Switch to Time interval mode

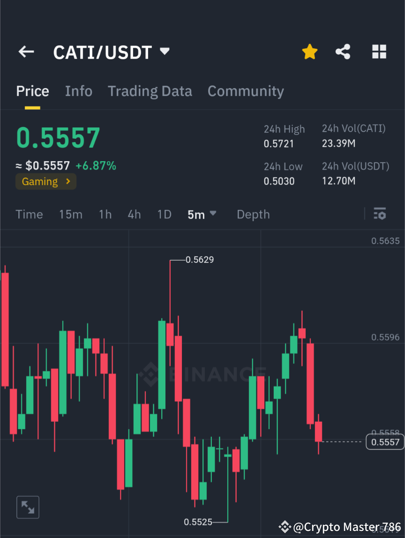point(29,214)
